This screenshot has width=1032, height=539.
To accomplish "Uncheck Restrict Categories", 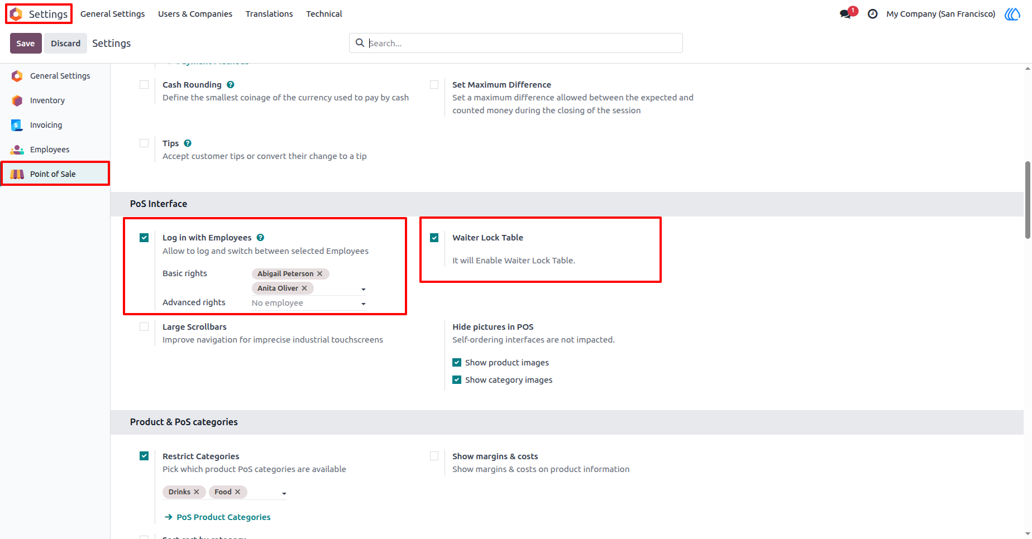I will 144,456.
